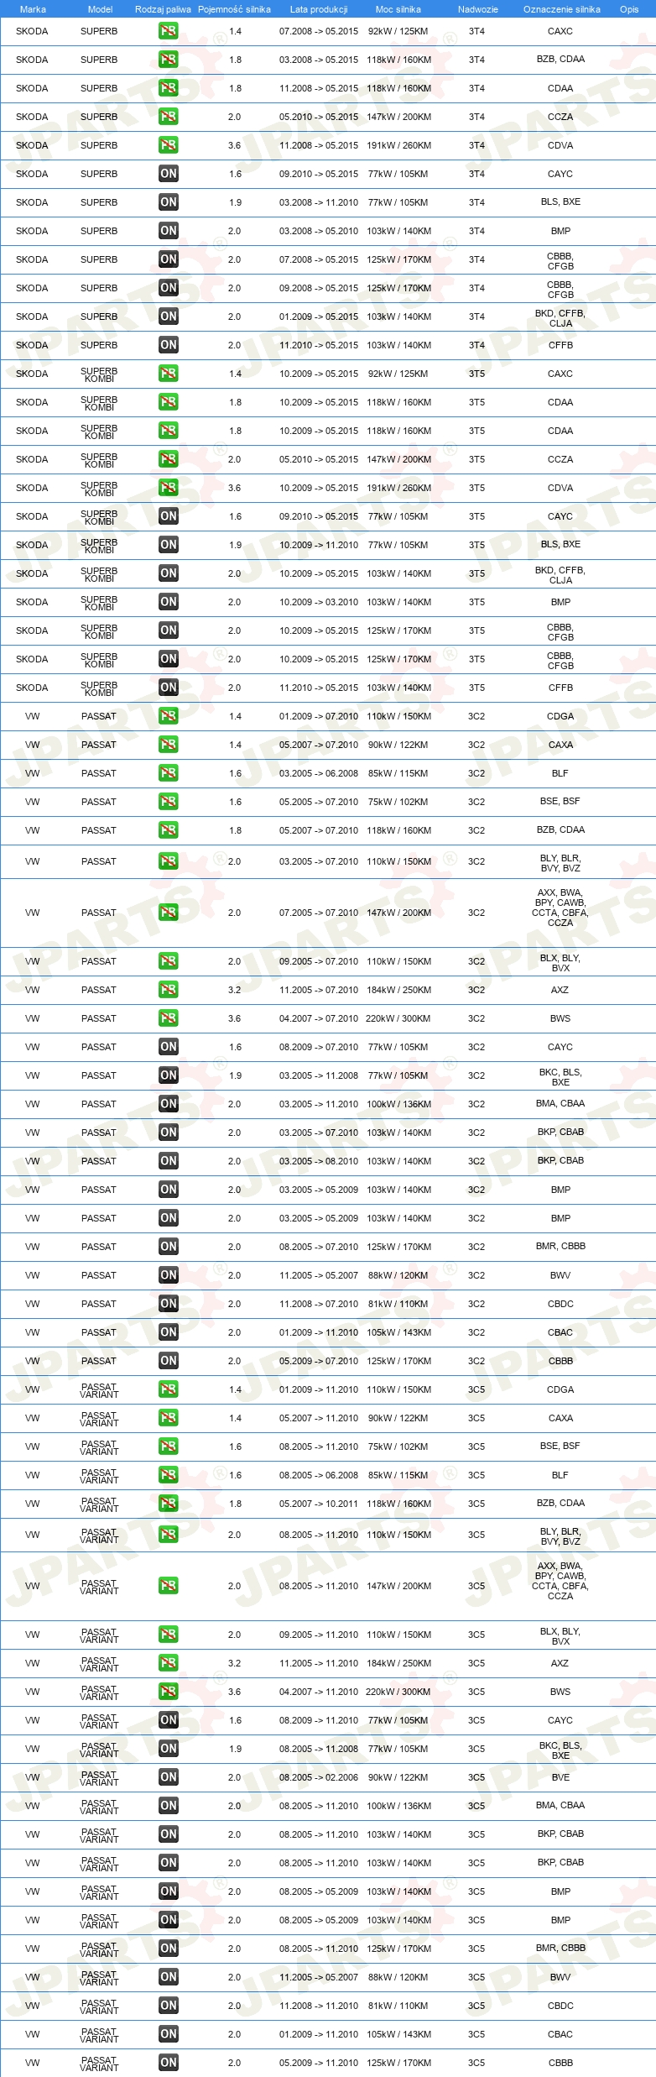Click petrol icon in Superb 2.0 CCZA 3T4 row
This screenshot has height=2077, width=656.
169,117
